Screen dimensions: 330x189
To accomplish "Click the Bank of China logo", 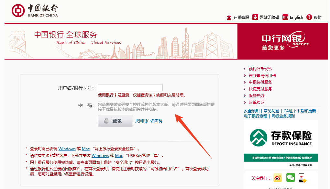I will 36,10.
